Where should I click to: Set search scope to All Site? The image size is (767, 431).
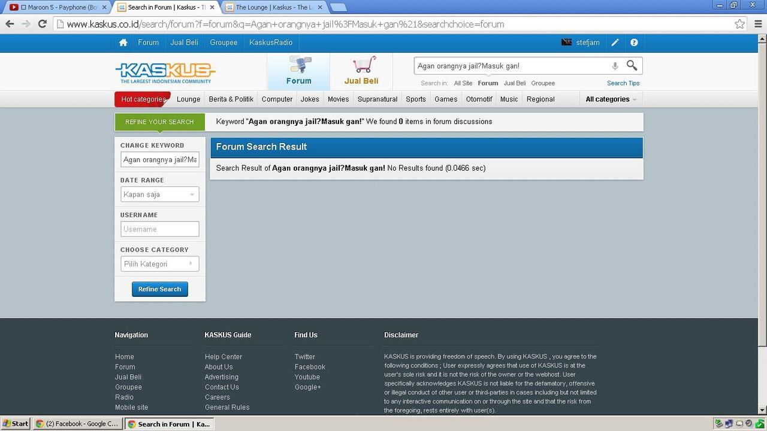coord(463,83)
